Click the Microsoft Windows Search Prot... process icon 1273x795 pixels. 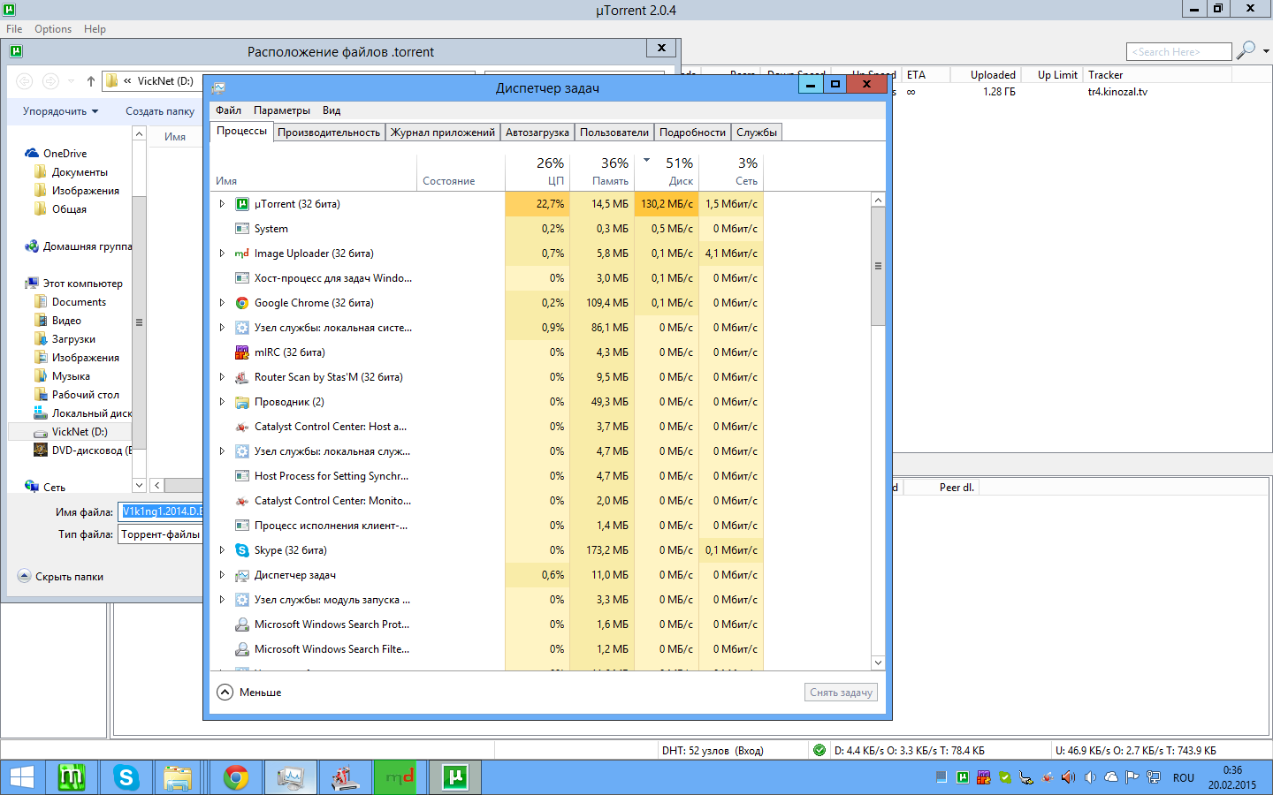click(242, 625)
